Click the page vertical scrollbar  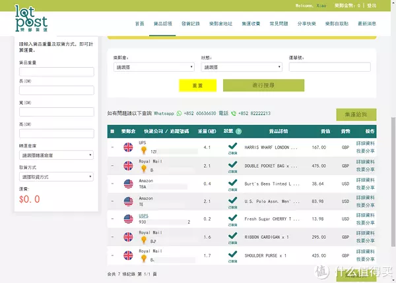[x=393, y=181]
